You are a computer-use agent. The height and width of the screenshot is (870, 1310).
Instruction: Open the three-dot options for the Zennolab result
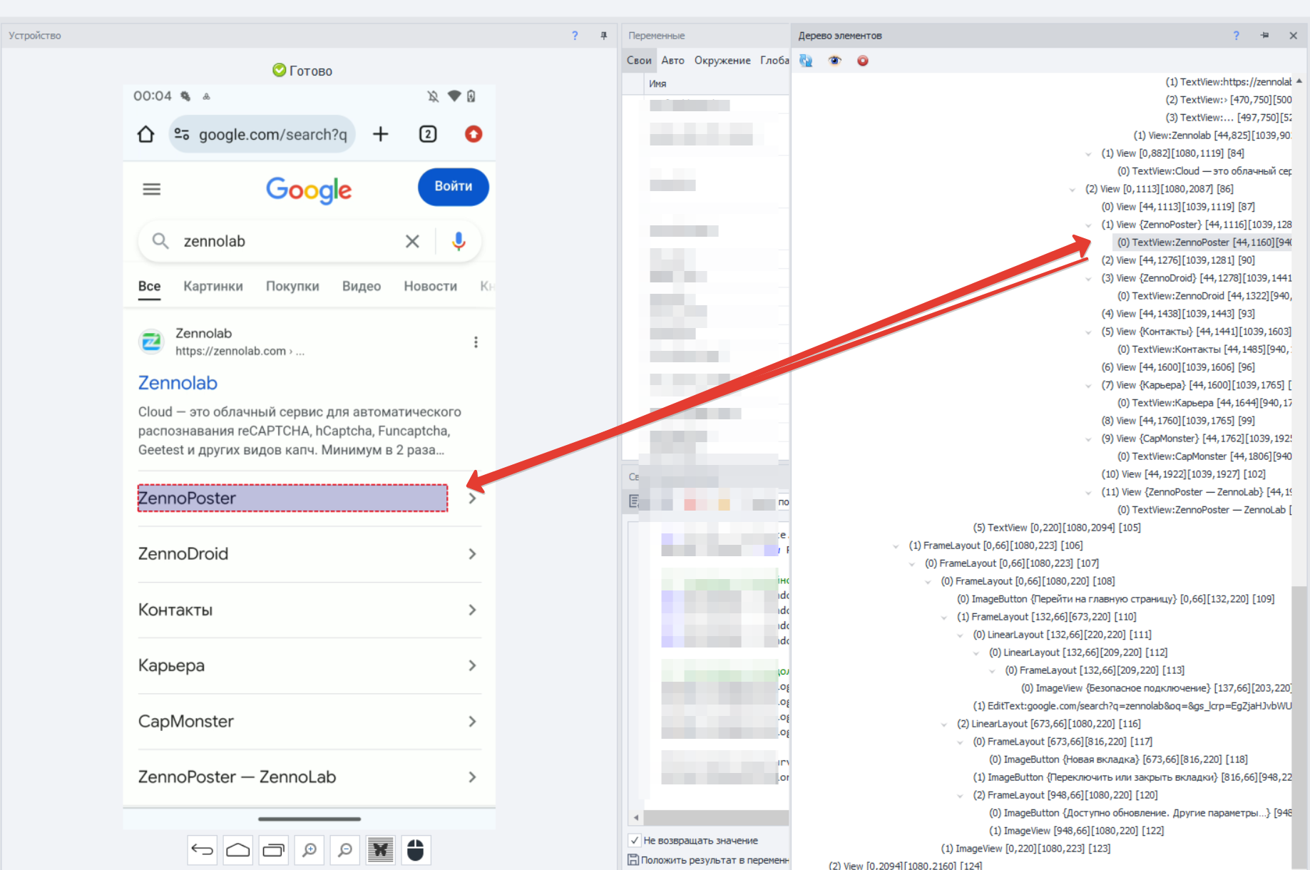click(476, 342)
